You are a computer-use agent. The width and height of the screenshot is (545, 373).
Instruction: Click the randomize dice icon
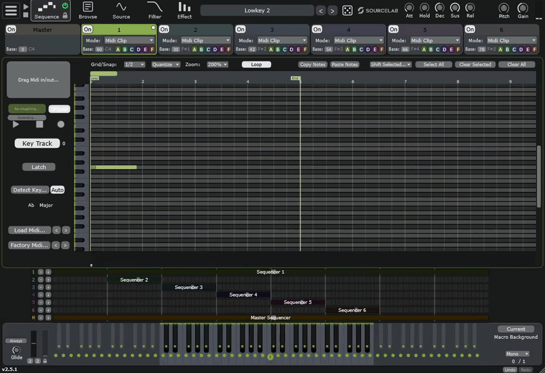[x=347, y=10]
